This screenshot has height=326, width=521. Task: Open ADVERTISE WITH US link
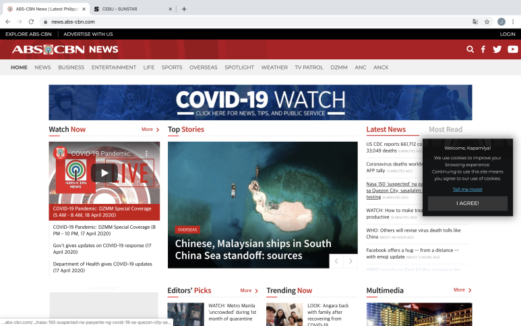[x=88, y=34]
